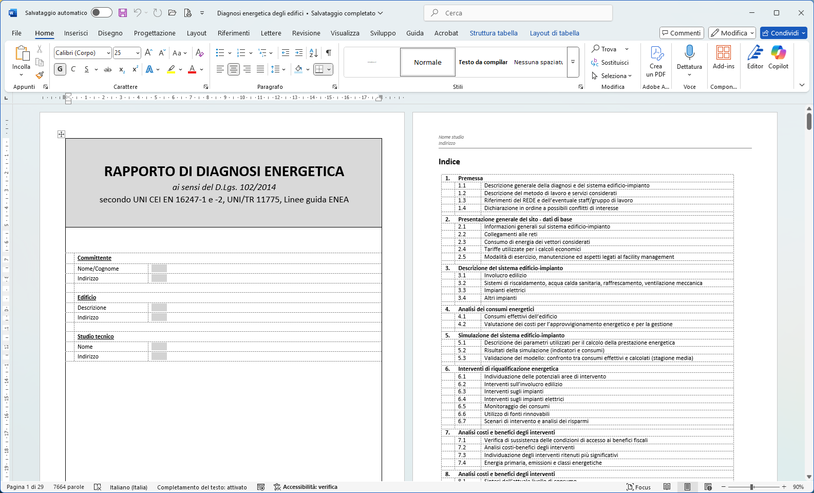Toggle Bold (G) formatting
814x493 pixels.
(x=60, y=69)
